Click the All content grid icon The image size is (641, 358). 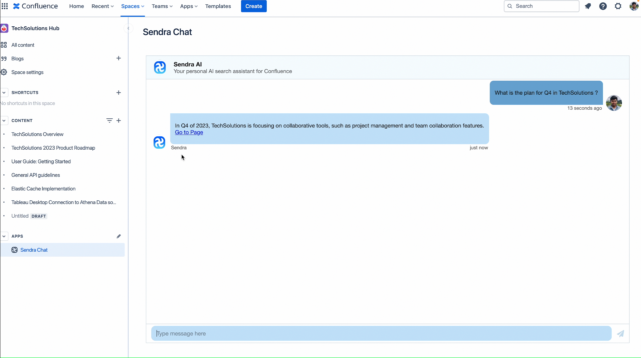coord(4,45)
